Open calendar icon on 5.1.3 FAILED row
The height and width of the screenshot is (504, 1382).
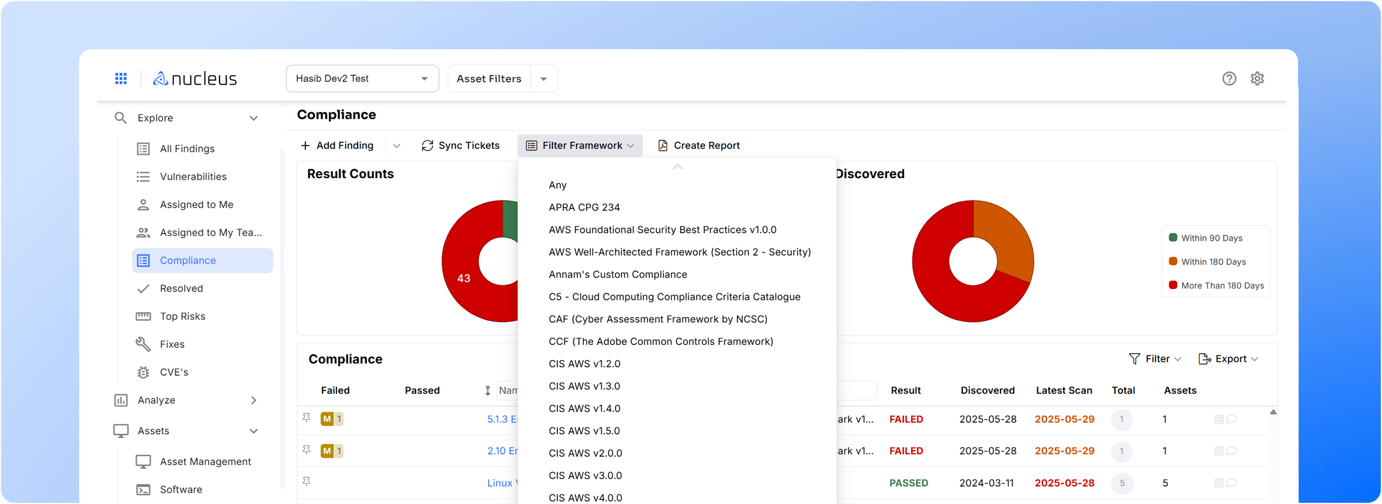click(x=1219, y=419)
